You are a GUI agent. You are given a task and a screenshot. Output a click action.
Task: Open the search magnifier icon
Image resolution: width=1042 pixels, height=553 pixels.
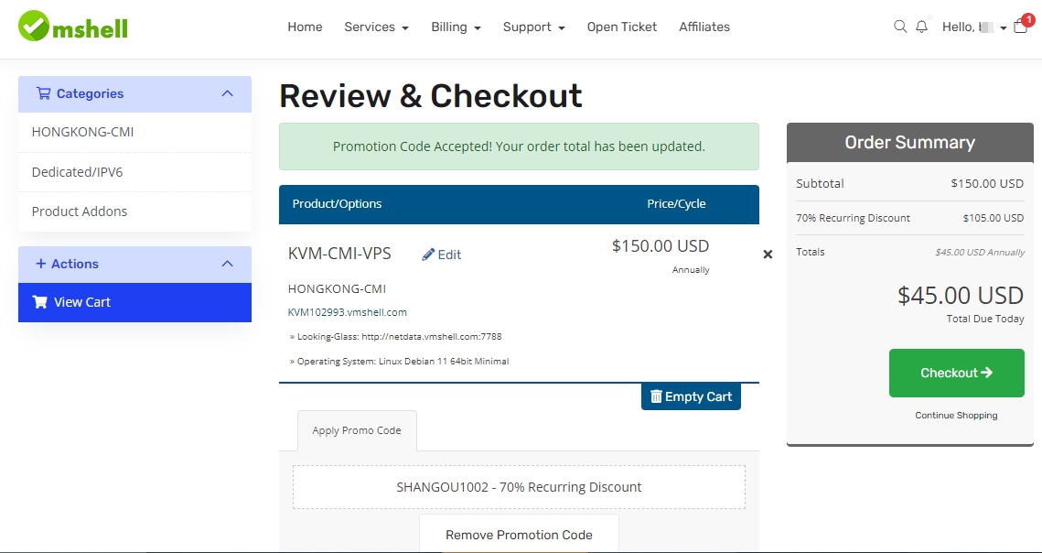900,27
